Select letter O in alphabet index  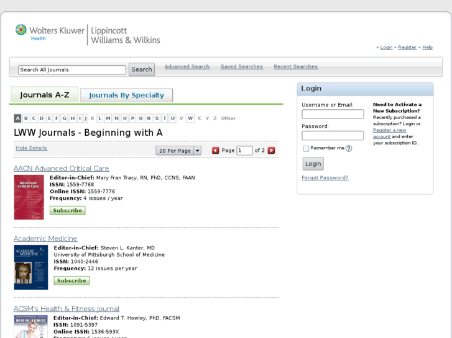[125, 118]
